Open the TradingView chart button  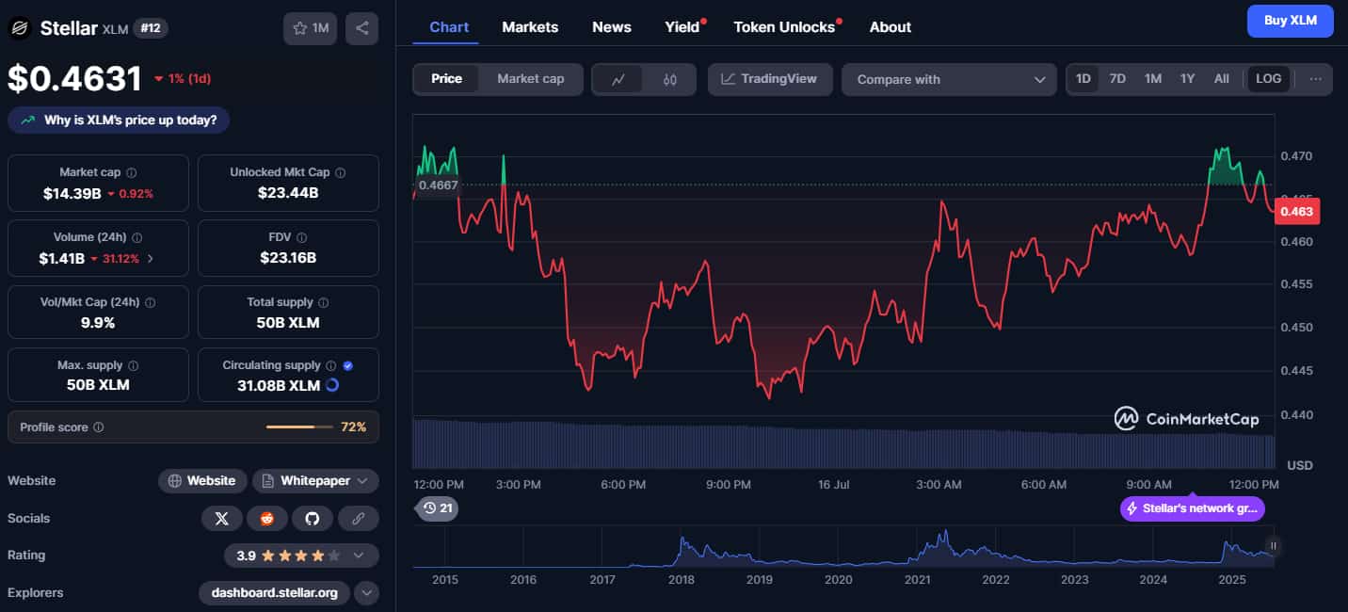(769, 79)
